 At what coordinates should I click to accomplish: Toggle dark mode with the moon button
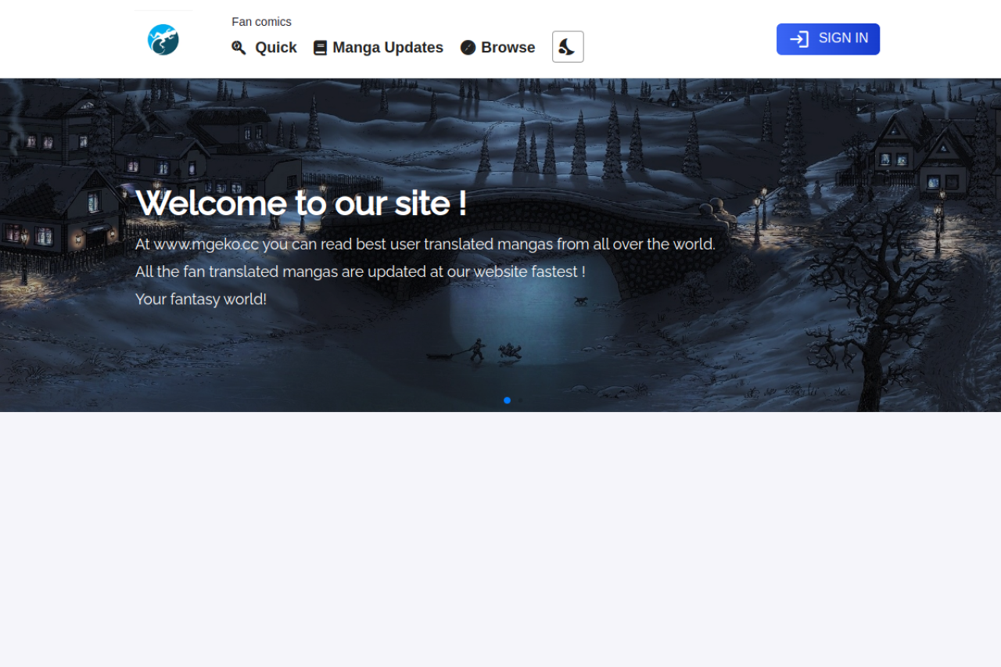[568, 47]
